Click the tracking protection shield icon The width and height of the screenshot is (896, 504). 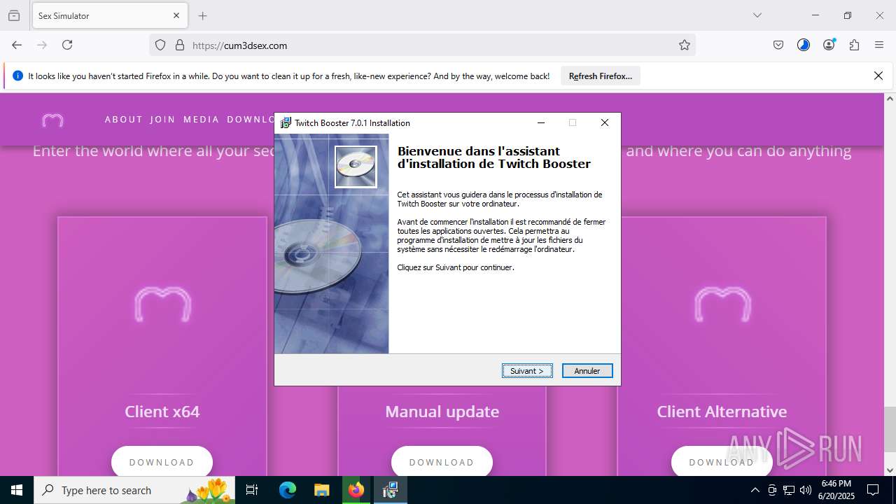tap(160, 45)
